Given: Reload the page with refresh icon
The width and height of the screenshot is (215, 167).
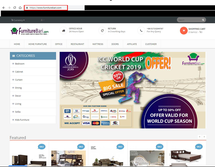Looking at the screenshot, I should [x=15, y=8].
